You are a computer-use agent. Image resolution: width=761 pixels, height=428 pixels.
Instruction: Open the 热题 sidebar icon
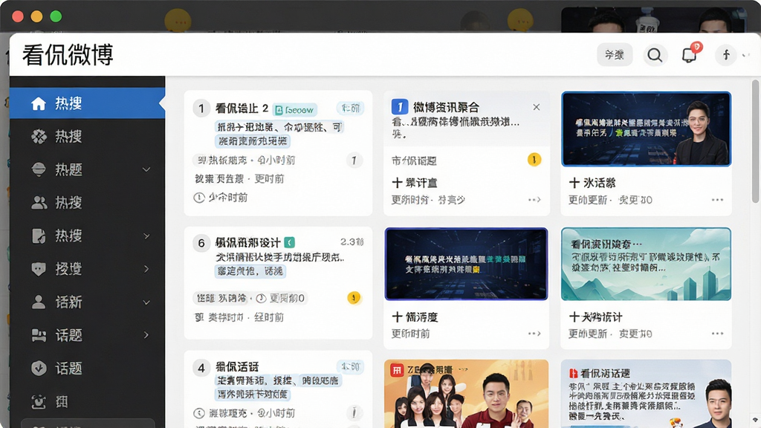(x=39, y=169)
